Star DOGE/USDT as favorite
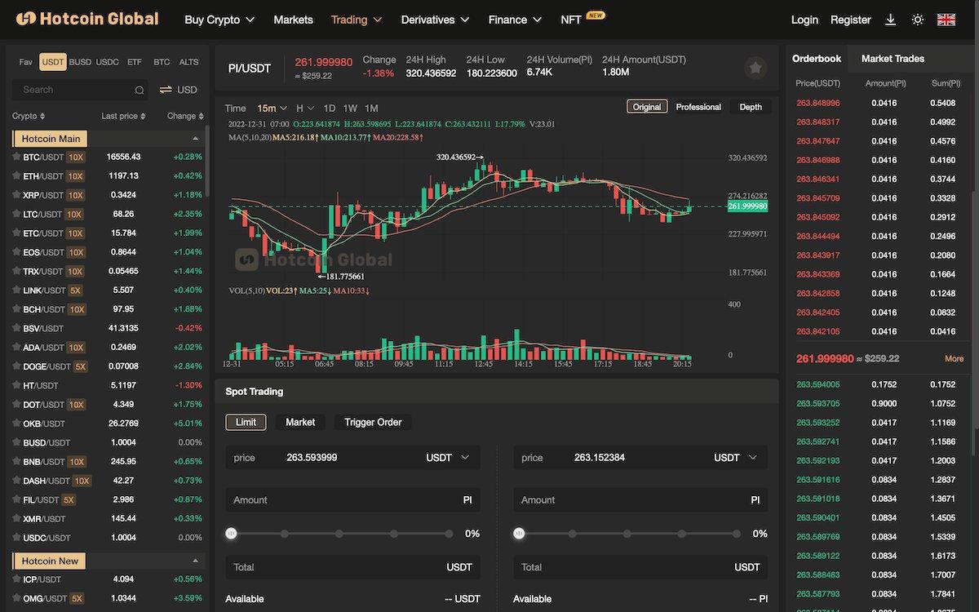979x612 pixels. [x=16, y=366]
